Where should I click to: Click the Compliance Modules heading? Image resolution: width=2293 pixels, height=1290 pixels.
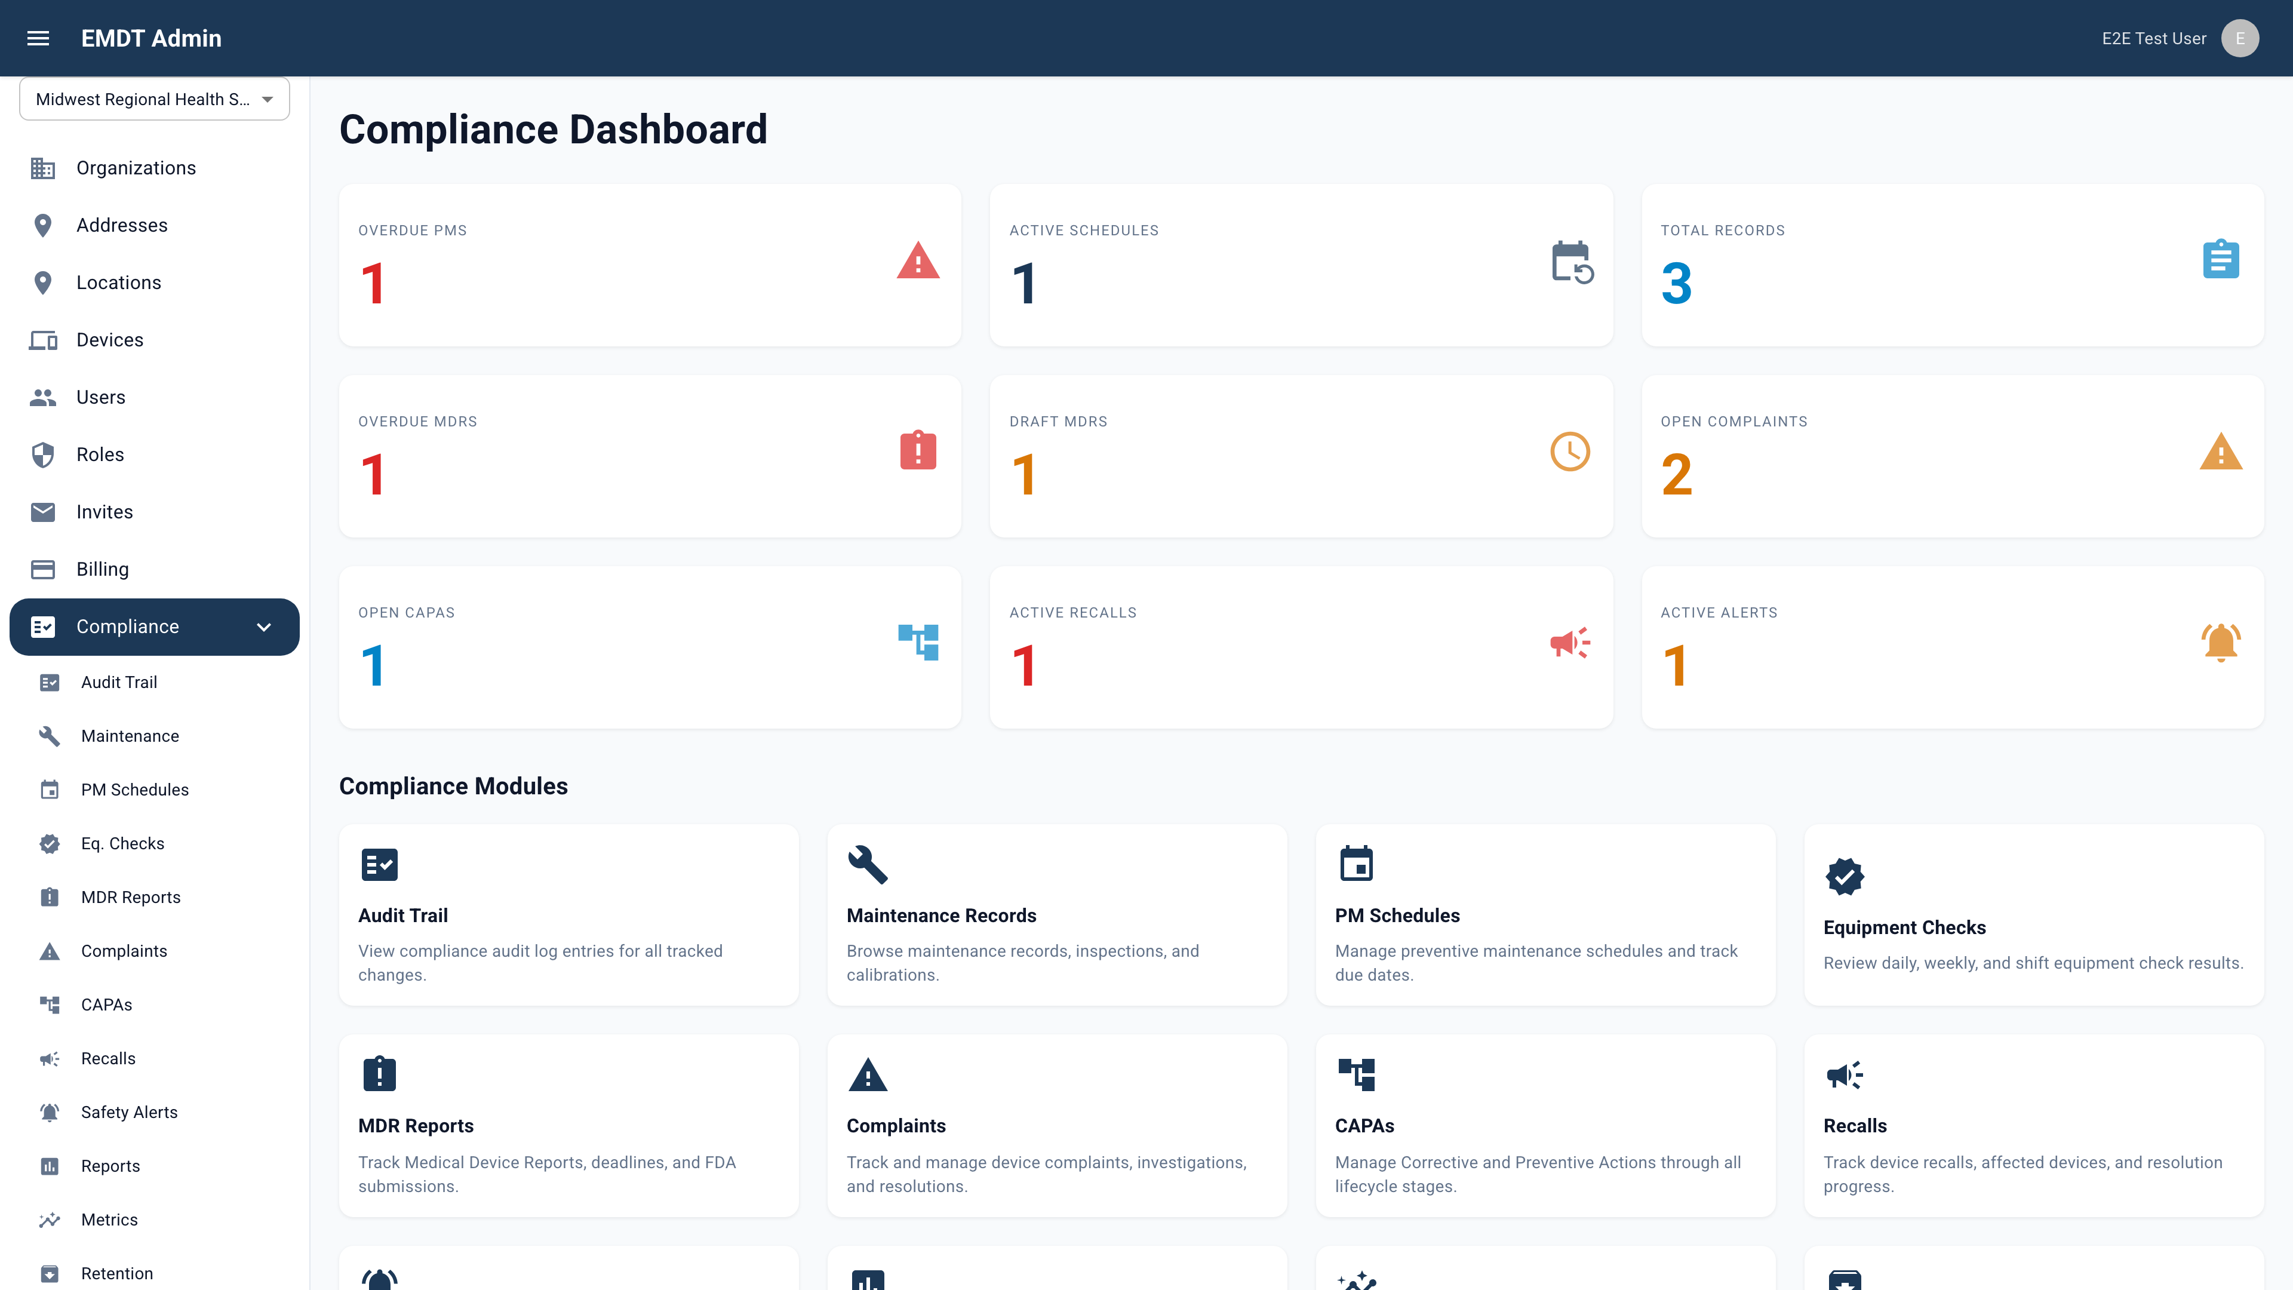[453, 786]
